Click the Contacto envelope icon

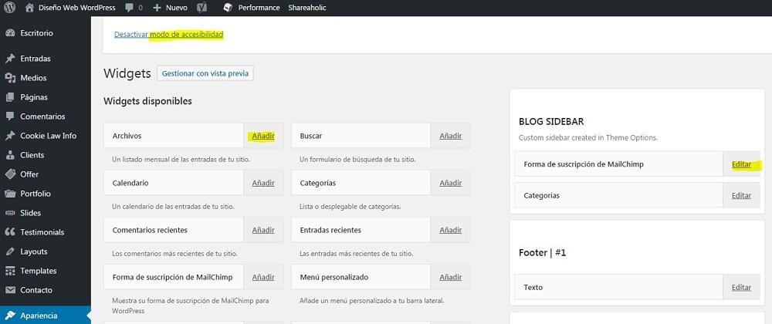(10, 290)
